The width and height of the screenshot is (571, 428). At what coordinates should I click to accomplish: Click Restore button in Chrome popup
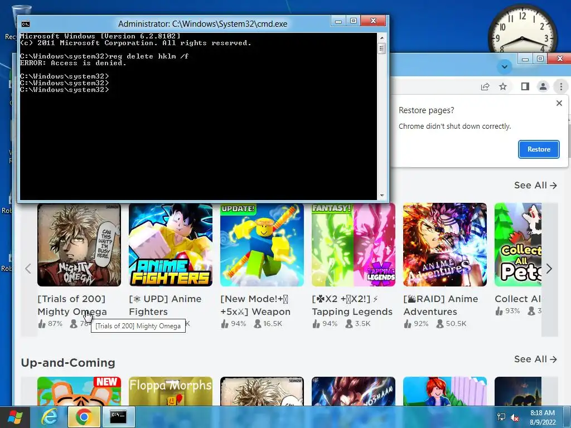coord(539,149)
